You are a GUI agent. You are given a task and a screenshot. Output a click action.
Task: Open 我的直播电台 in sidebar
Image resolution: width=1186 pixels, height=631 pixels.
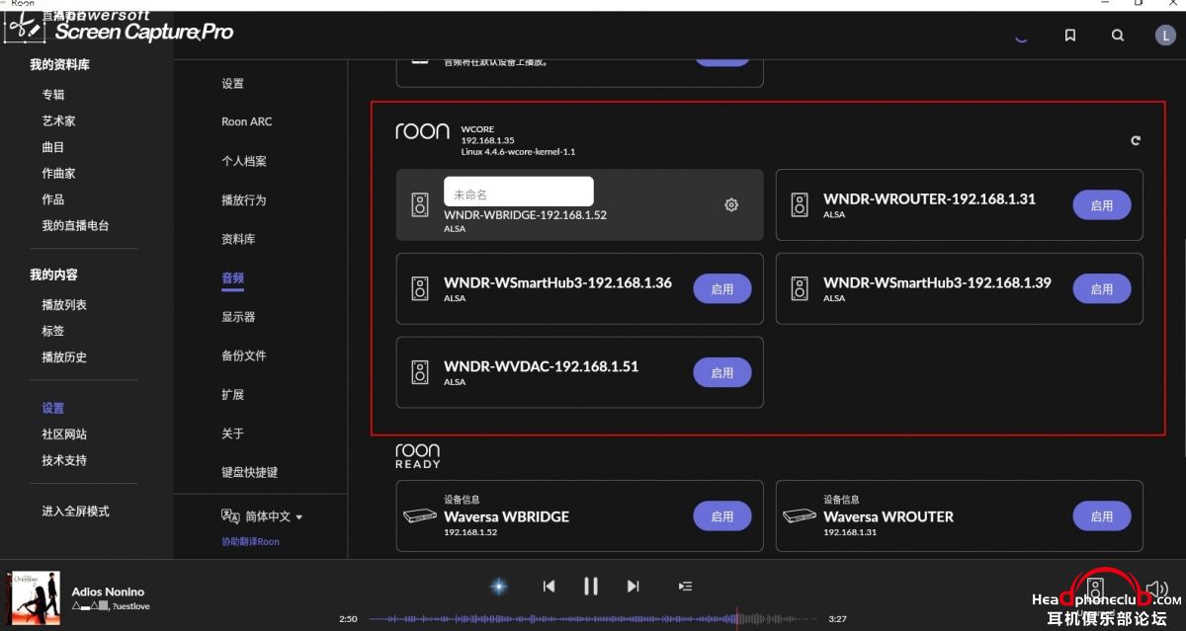click(x=75, y=225)
